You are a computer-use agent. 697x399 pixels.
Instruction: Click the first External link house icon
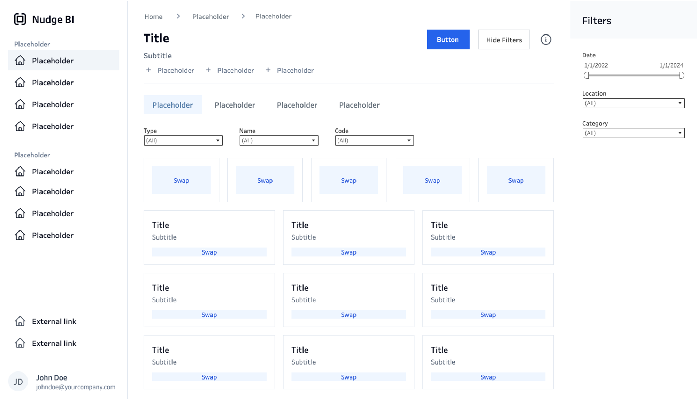(x=20, y=321)
